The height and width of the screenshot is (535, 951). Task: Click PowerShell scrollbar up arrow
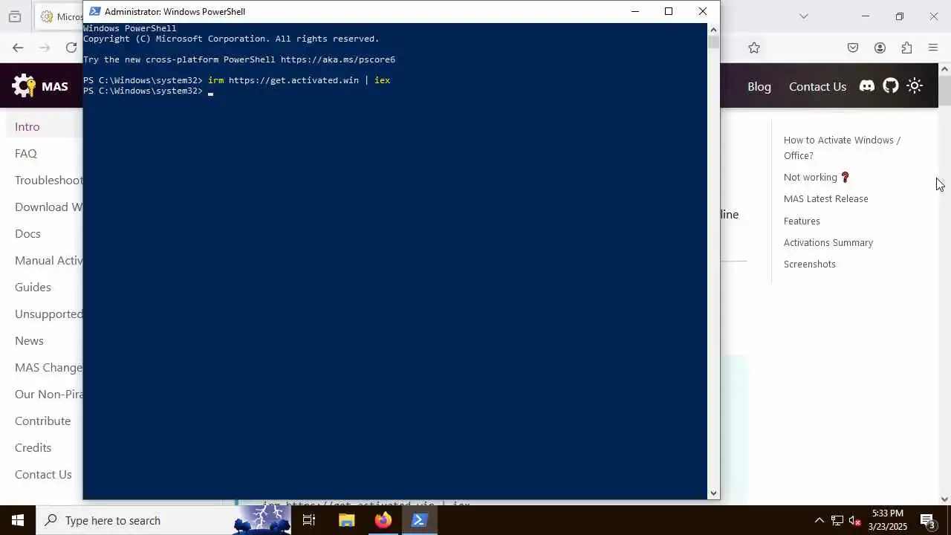point(713,28)
